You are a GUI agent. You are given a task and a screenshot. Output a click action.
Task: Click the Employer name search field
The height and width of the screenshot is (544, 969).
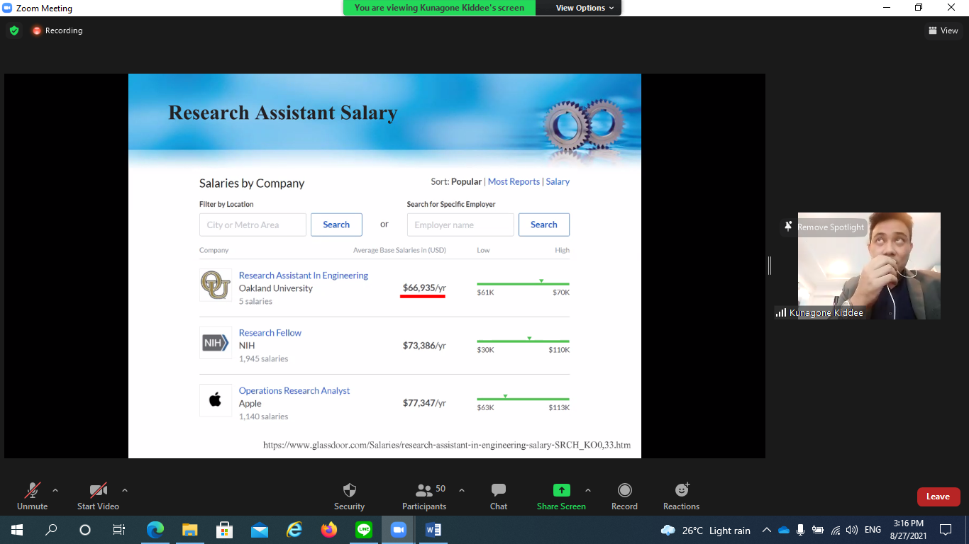pyautogui.click(x=460, y=225)
